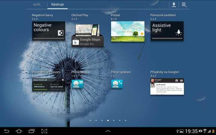The height and width of the screenshot is (135, 216).
Task: Open the recent apps icon
Action: tap(31, 131)
